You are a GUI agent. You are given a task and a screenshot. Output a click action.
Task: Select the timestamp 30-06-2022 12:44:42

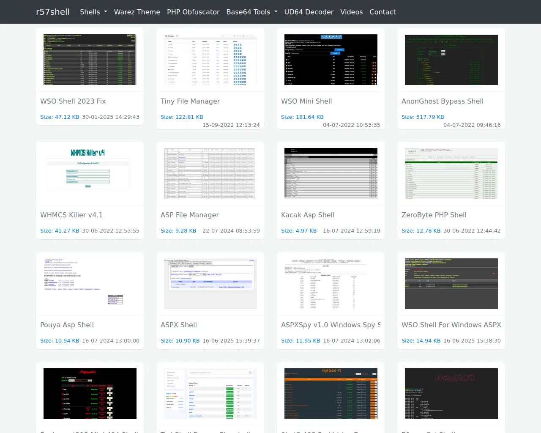click(x=472, y=231)
